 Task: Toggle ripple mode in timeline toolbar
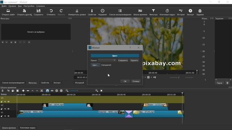57,91
